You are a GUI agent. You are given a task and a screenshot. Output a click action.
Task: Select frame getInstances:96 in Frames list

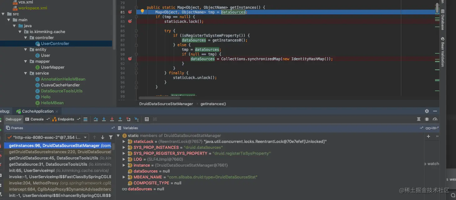[58, 146]
